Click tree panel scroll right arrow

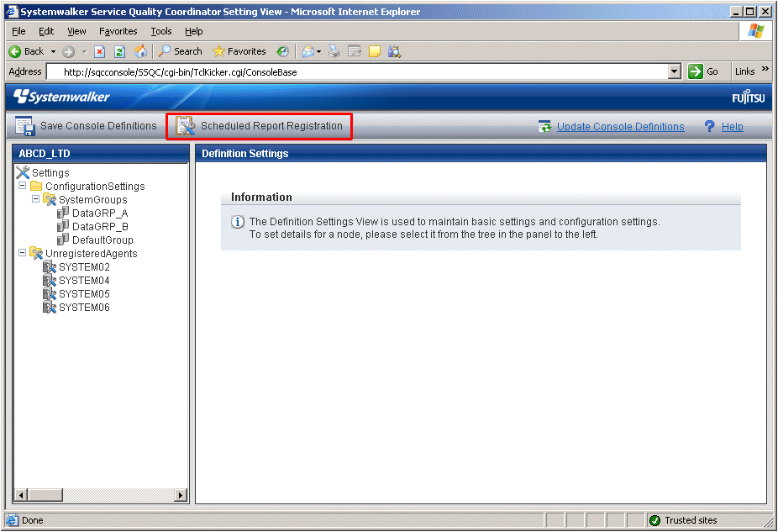(181, 495)
